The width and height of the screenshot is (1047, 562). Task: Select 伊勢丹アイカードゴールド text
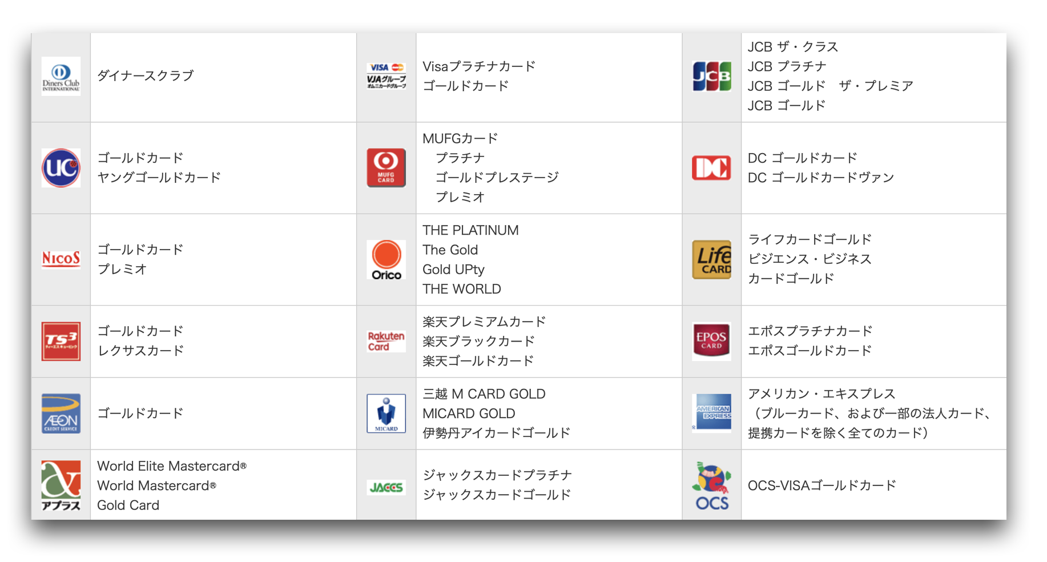coord(496,433)
